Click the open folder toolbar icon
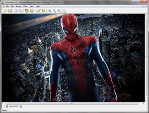 [5, 11]
